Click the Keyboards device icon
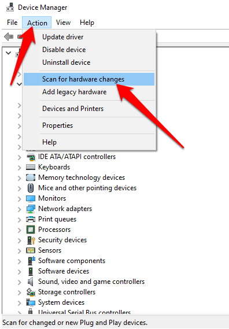 coord(31,167)
